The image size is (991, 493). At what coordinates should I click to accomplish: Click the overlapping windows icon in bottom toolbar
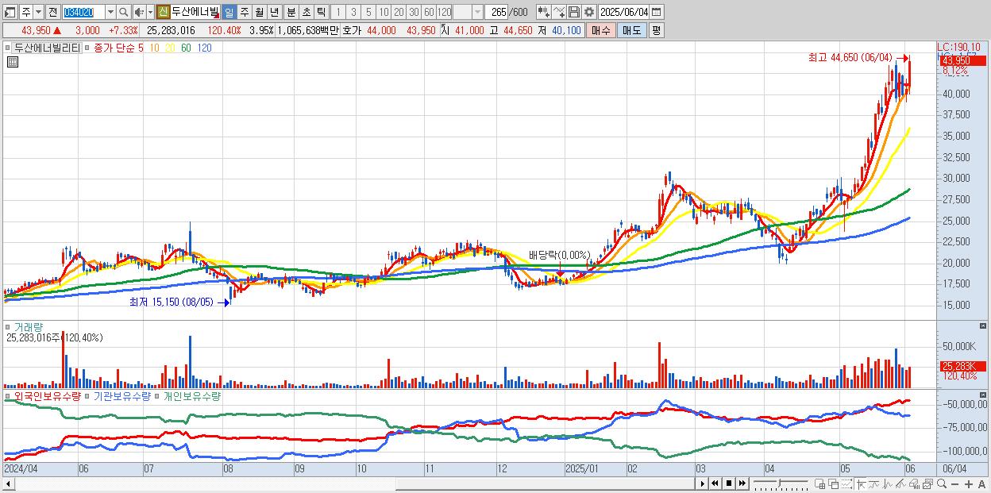pyautogui.click(x=834, y=483)
